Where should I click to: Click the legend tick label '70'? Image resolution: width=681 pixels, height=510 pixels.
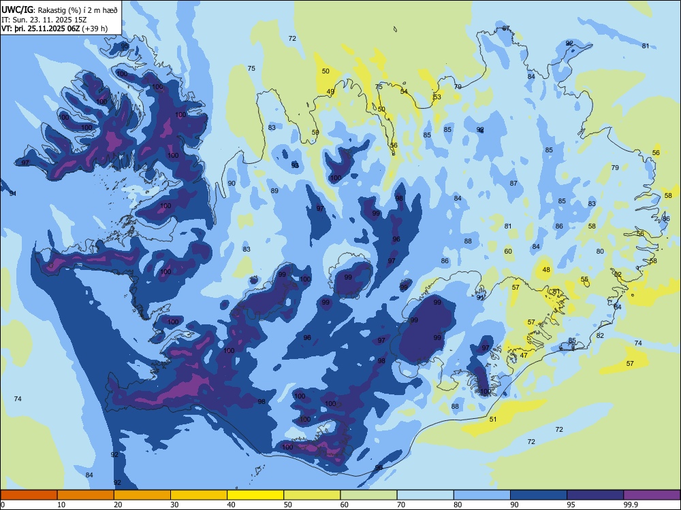tap(401, 505)
